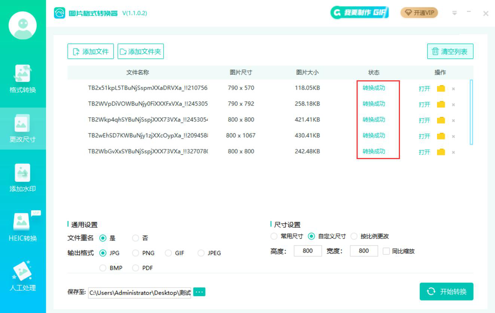Click the 790 x 570 size cell
495x313 pixels.
click(x=241, y=88)
